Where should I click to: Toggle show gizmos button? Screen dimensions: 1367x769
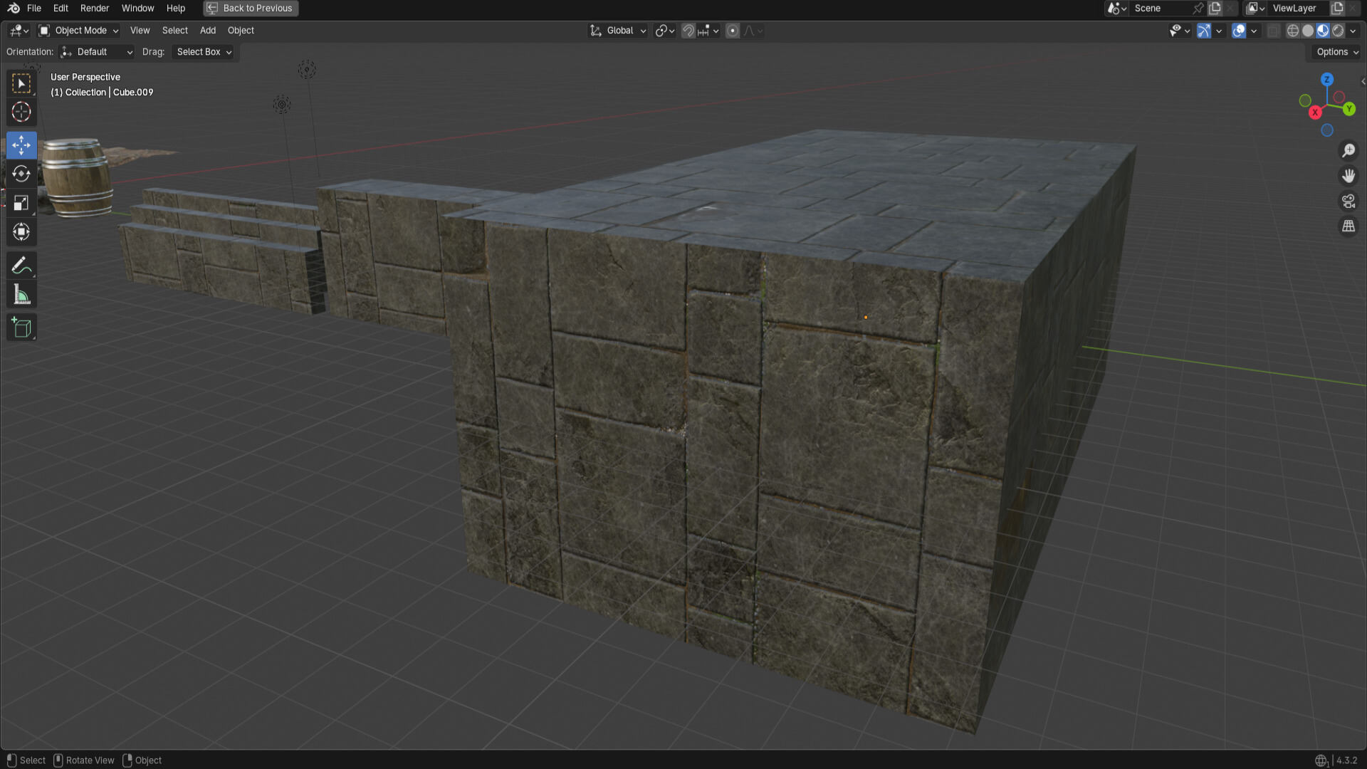tap(1203, 31)
